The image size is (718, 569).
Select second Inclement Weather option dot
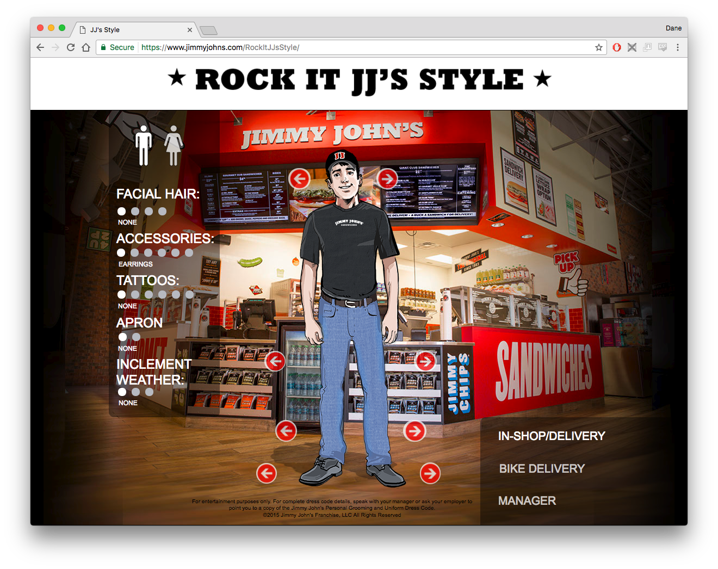pyautogui.click(x=135, y=392)
